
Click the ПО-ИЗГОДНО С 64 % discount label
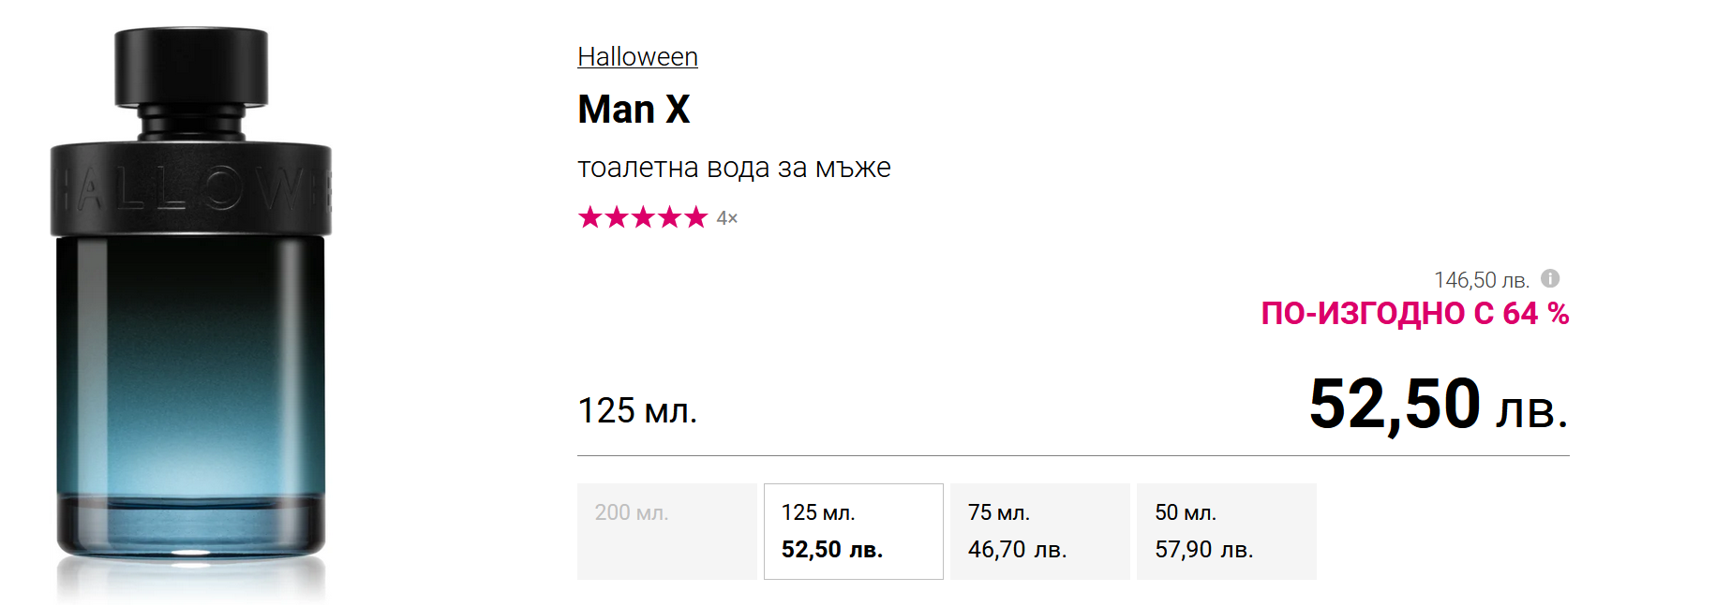point(1414,313)
